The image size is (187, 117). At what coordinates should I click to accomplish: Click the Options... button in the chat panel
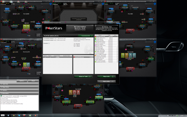click(22, 81)
